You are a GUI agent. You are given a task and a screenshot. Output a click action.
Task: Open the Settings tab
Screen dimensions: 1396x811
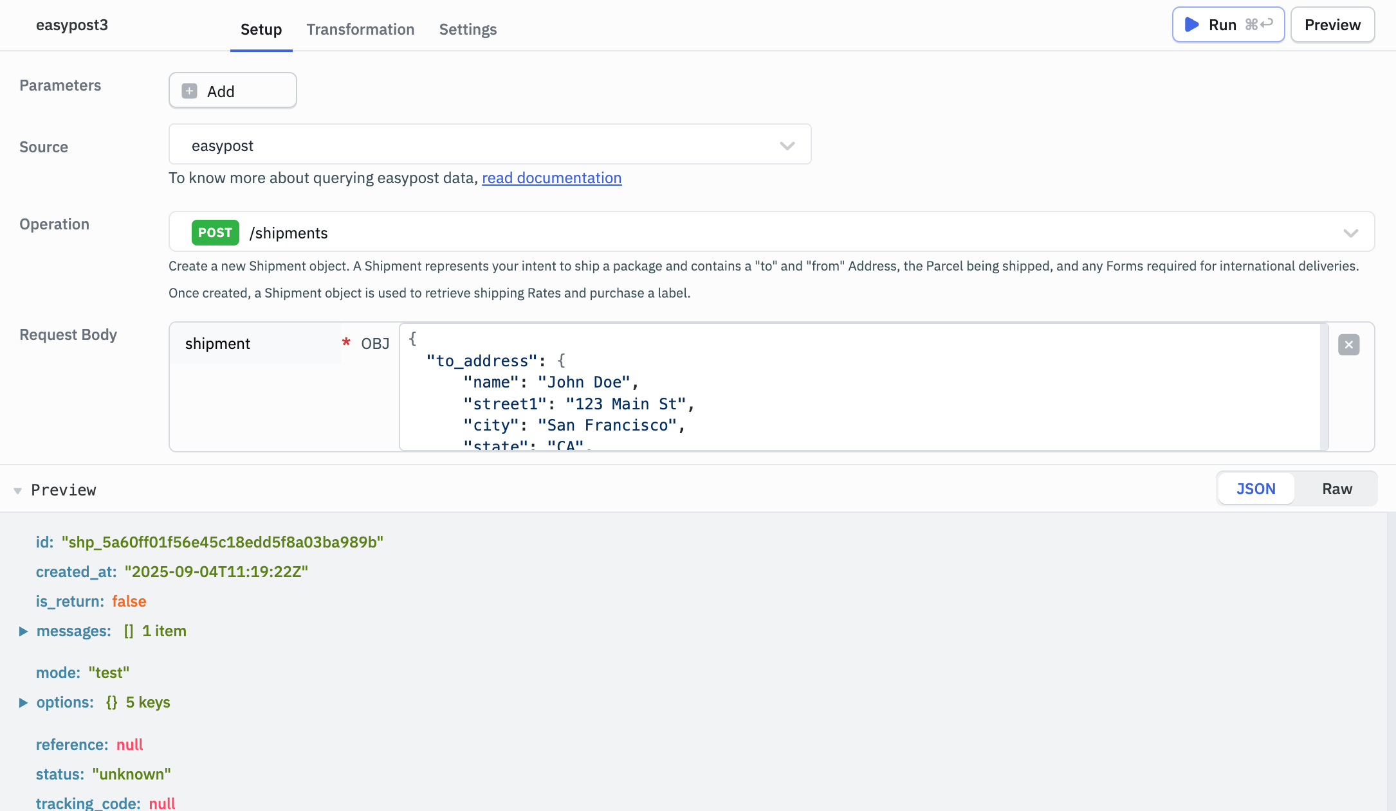pyautogui.click(x=468, y=30)
